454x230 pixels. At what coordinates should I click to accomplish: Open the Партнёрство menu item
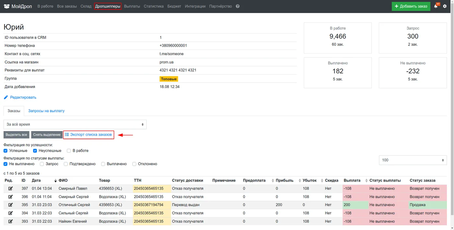point(221,6)
